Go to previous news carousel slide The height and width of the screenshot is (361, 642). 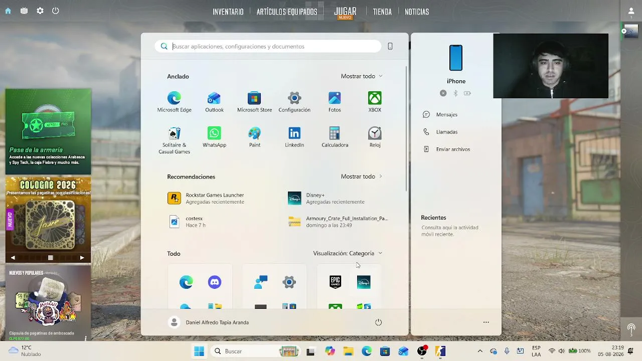pyautogui.click(x=13, y=258)
